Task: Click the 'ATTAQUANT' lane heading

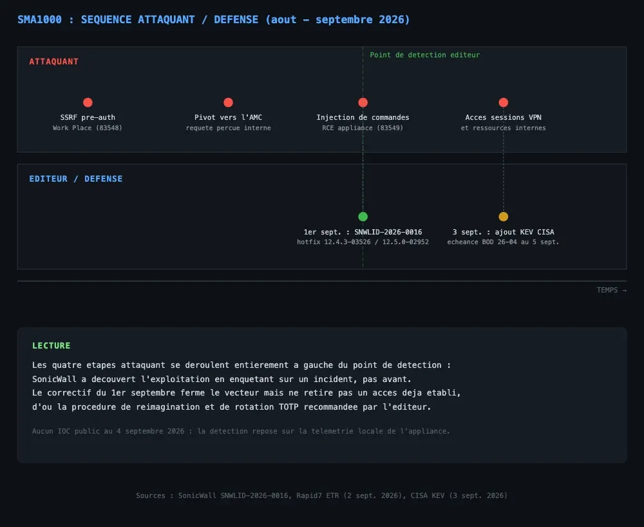Action: pos(54,62)
